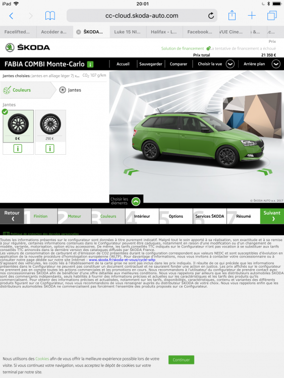Click the green Suivant button

coord(272,216)
